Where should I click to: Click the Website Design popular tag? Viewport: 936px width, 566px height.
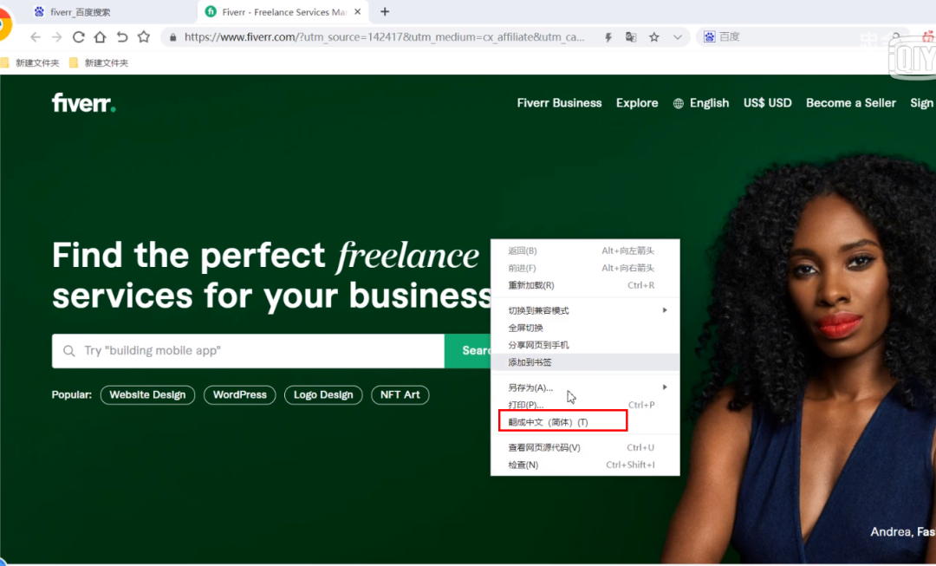pos(147,395)
